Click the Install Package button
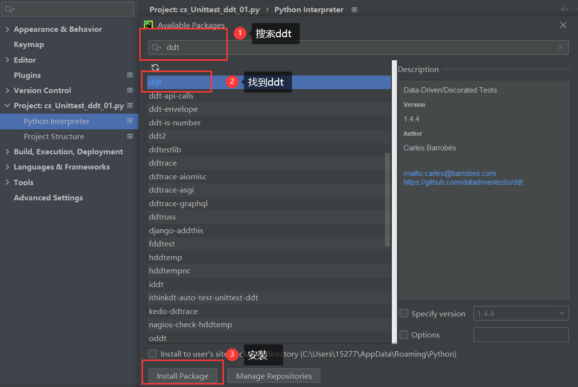578x387 pixels. [x=182, y=376]
